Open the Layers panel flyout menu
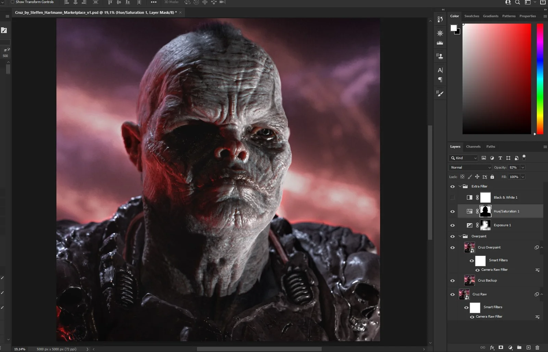 tap(545, 146)
